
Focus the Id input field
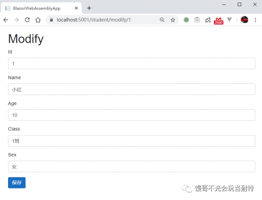click(x=132, y=63)
